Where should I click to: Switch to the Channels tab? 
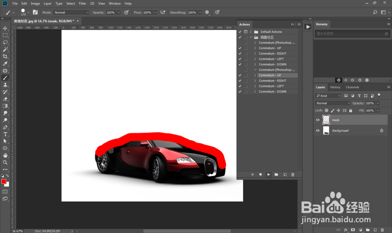[352, 87]
